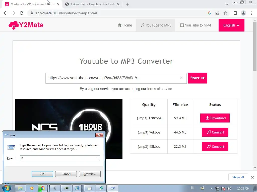Click the volume icon in system tray
257x192 pixels.
coord(229,188)
